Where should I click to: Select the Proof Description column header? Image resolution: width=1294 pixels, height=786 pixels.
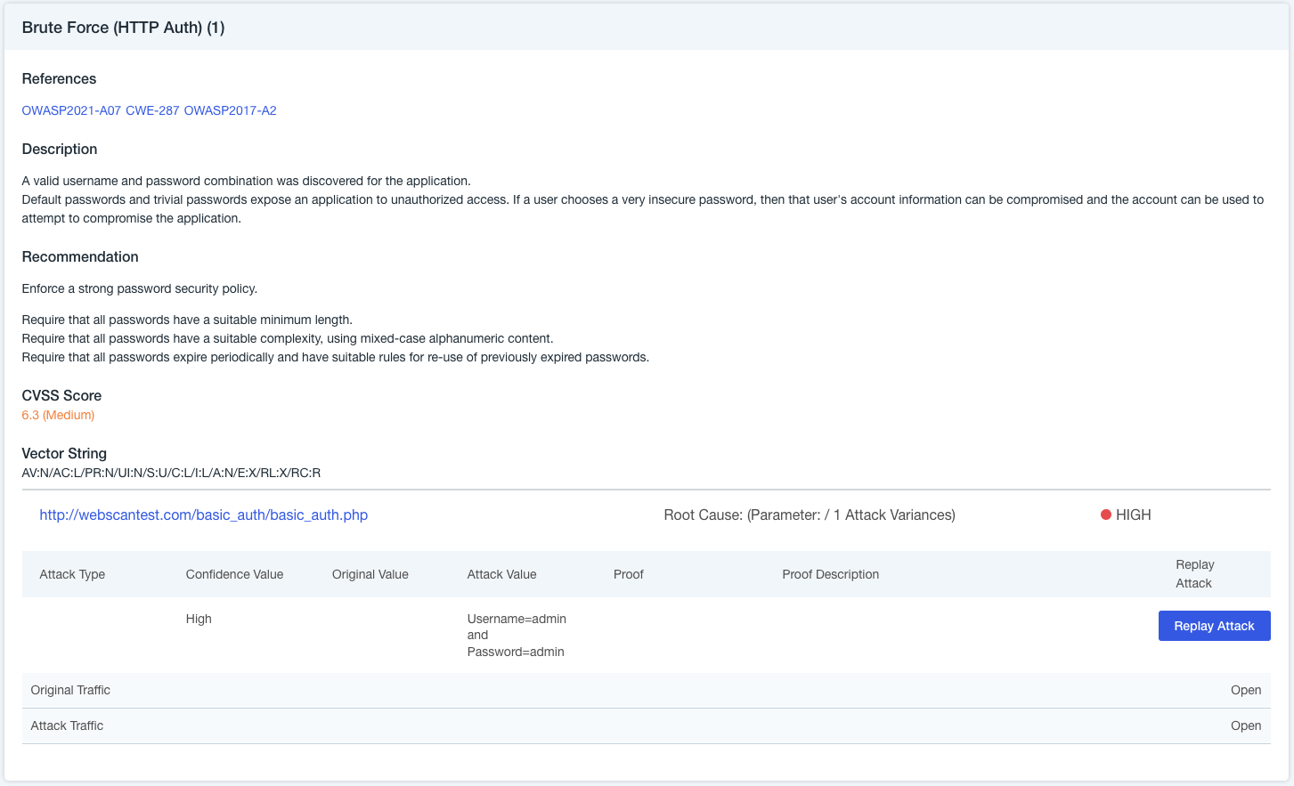pyautogui.click(x=830, y=574)
